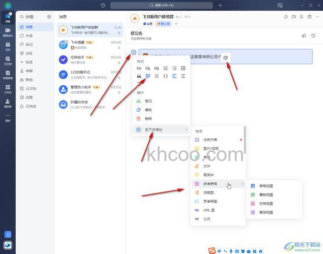This screenshot has width=323, height=254.
Task: Insert 图片/视频 block
Action: click(x=218, y=148)
